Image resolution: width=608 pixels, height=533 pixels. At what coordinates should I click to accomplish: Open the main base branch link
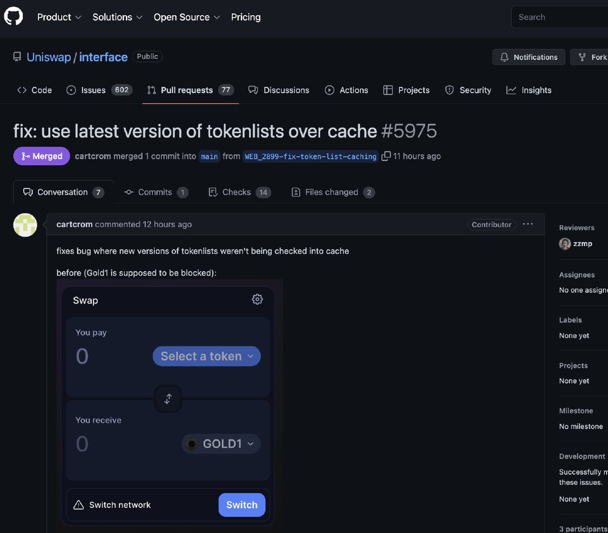[x=209, y=157]
